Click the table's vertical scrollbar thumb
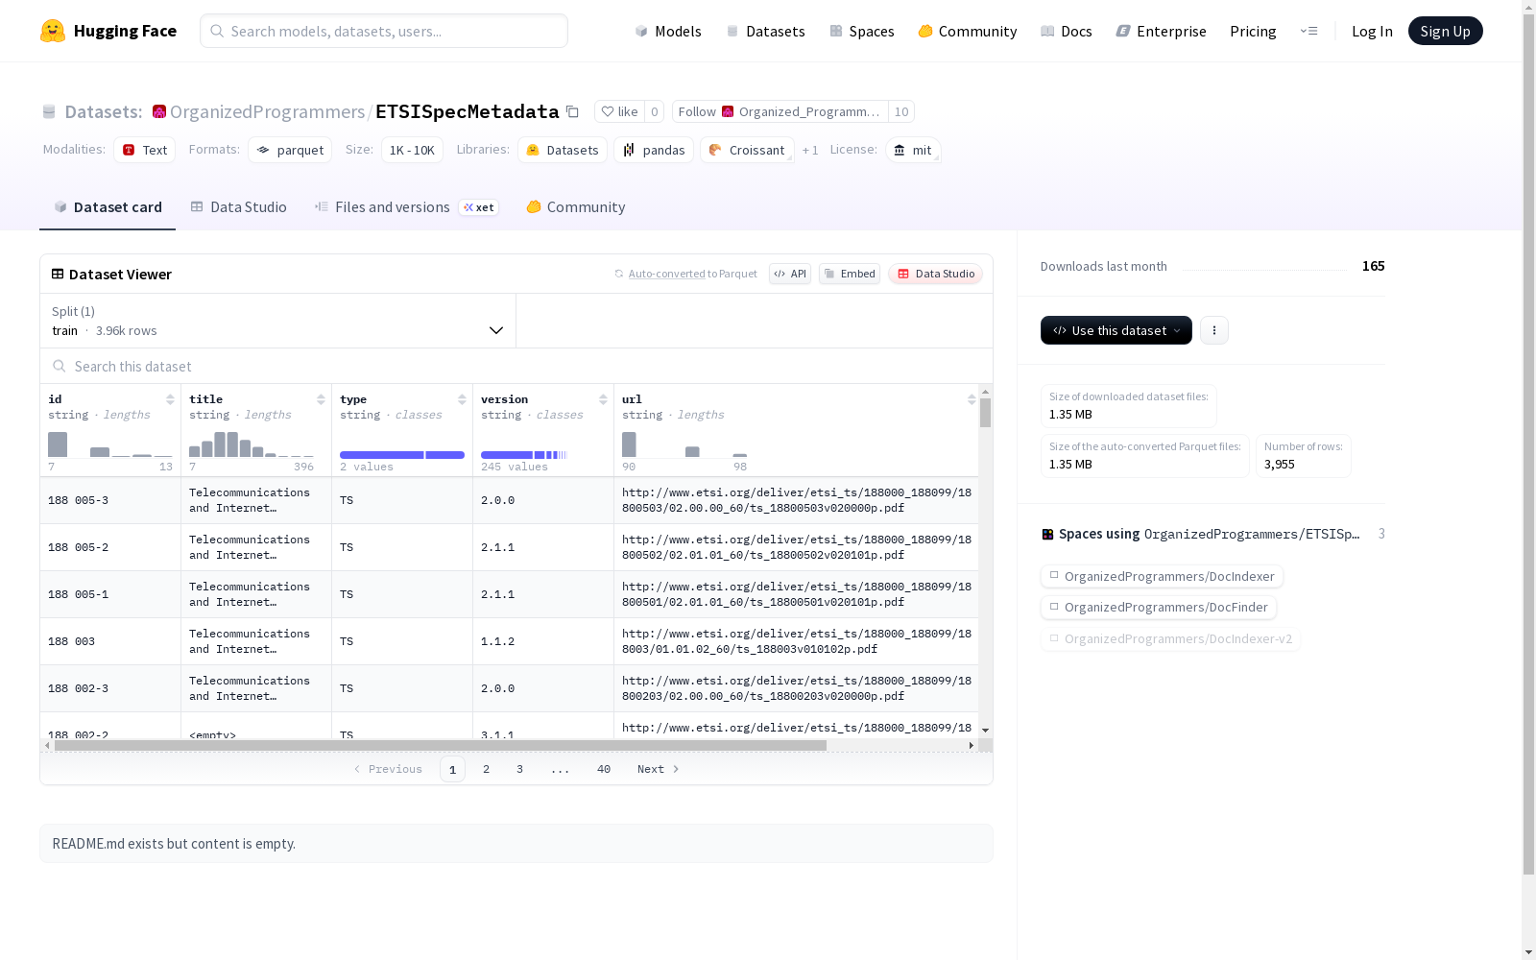This screenshot has width=1536, height=960. pyautogui.click(x=985, y=413)
